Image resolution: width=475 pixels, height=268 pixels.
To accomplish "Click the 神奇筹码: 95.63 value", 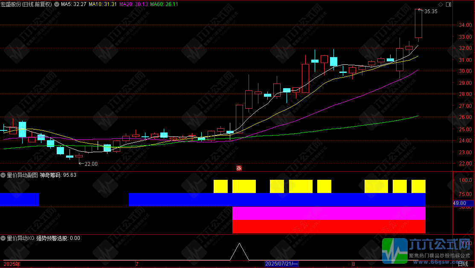I will click(x=58, y=175).
